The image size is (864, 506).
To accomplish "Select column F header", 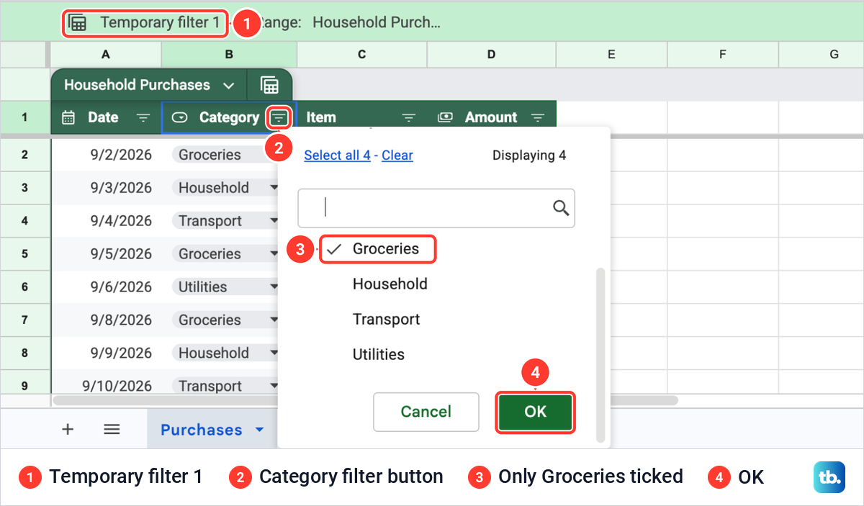I will (722, 55).
